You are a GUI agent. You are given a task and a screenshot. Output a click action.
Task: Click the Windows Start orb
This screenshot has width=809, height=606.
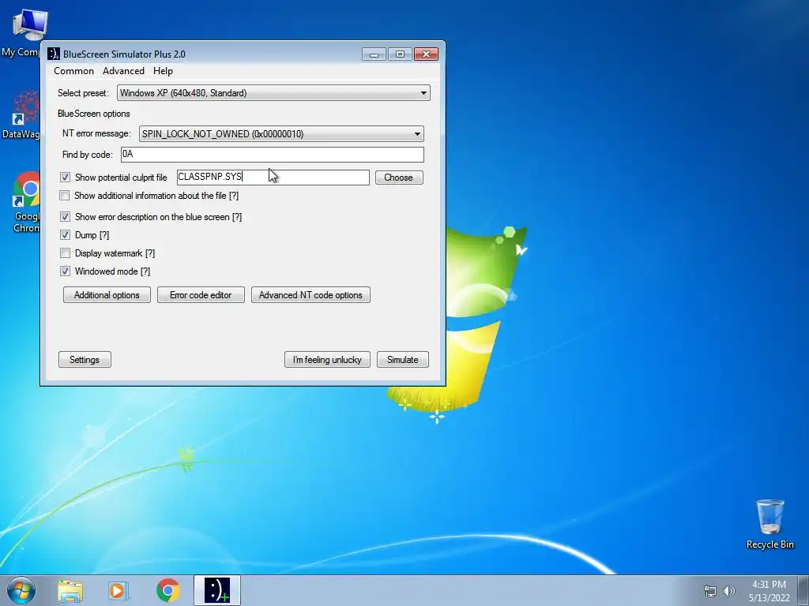tap(21, 590)
